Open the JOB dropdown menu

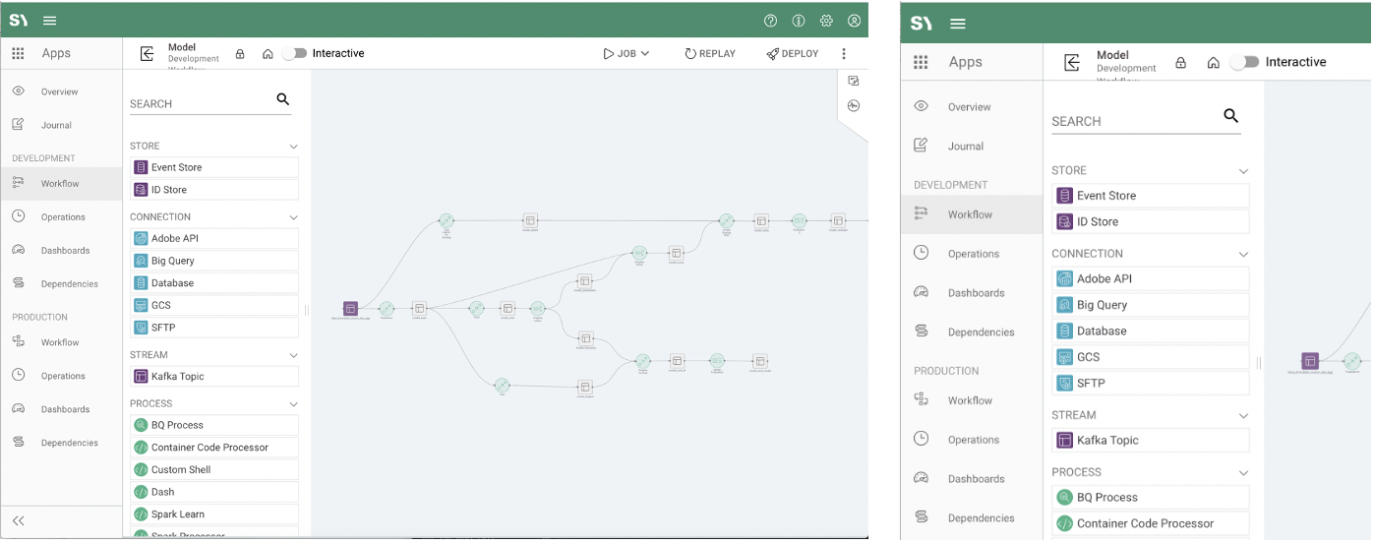coord(627,54)
